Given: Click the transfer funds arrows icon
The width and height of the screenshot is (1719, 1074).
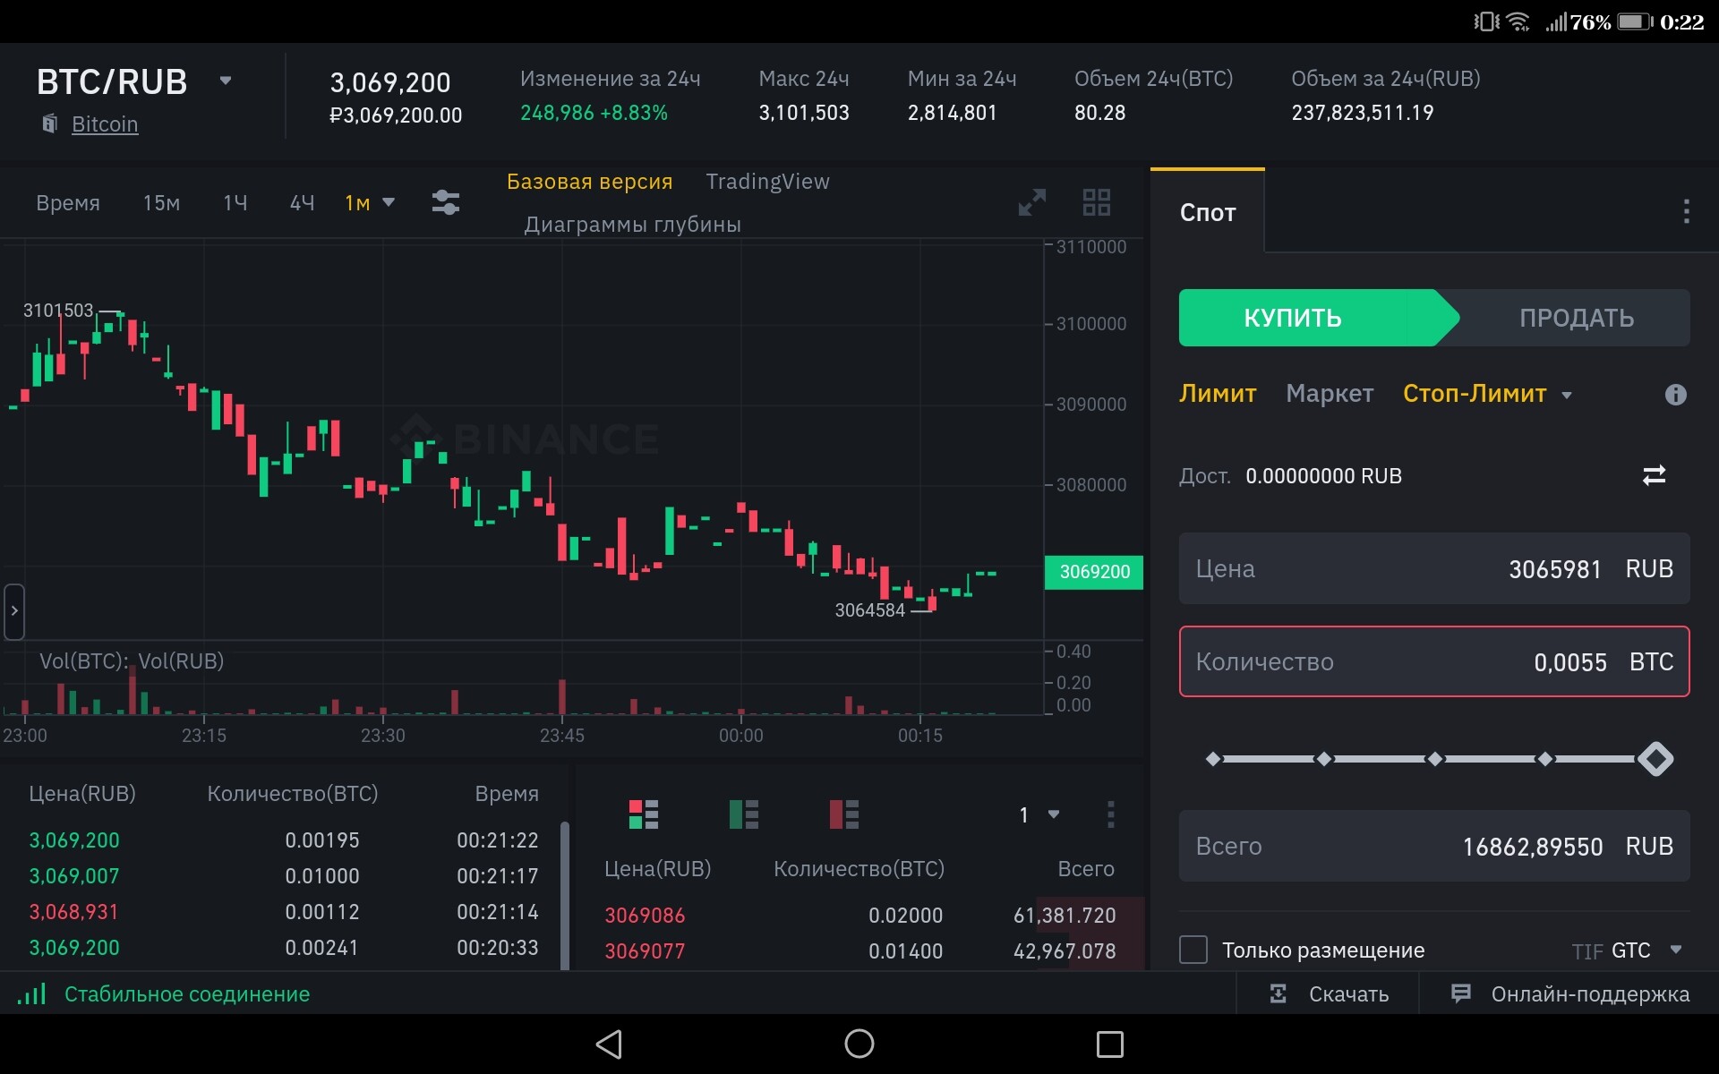Looking at the screenshot, I should click(1654, 475).
